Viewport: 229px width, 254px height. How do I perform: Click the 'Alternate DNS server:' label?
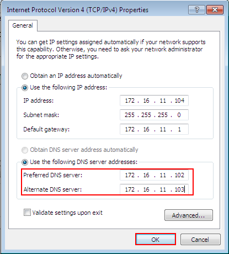click(x=52, y=189)
